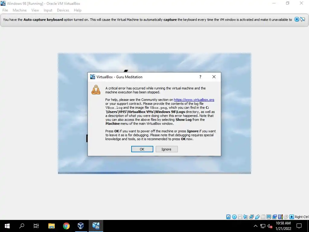Show hidden system tray icons

point(255,226)
